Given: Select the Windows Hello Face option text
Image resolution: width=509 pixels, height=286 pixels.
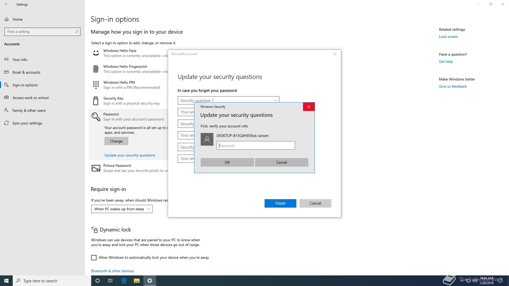Looking at the screenshot, I should tap(120, 51).
